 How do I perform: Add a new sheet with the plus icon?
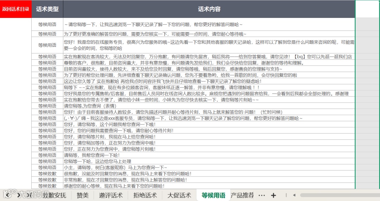273,195
